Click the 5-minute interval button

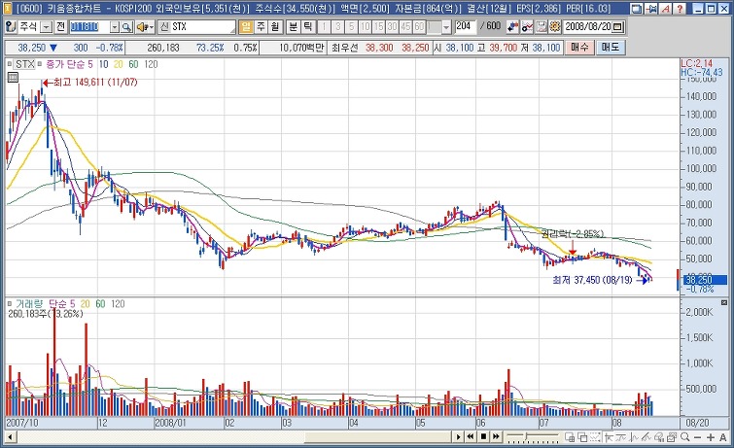click(x=351, y=26)
